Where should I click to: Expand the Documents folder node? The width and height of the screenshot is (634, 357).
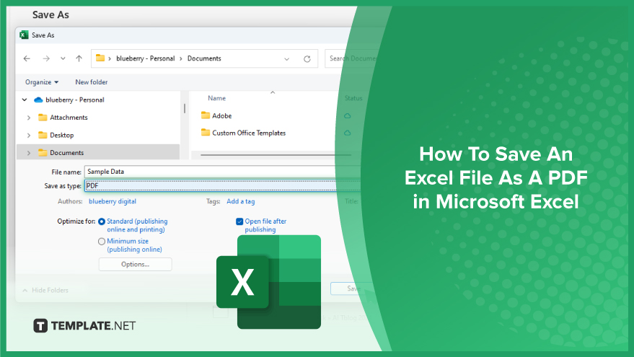(29, 153)
